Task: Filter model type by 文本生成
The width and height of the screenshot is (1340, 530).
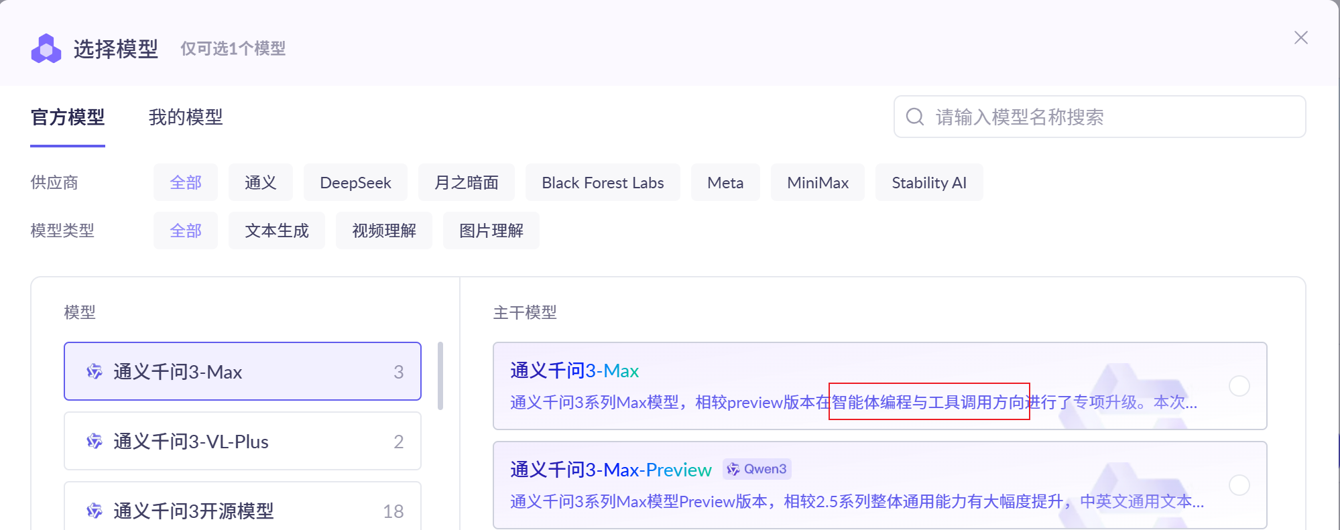Action: pyautogui.click(x=277, y=230)
